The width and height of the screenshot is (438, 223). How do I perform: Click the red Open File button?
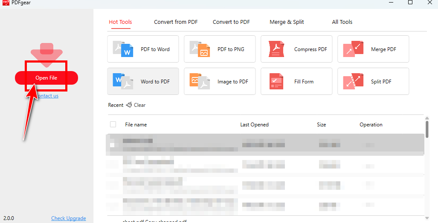click(46, 78)
